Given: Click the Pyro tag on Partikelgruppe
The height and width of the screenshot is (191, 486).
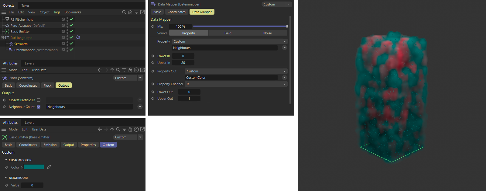Looking at the screenshot, I should click(78, 37).
